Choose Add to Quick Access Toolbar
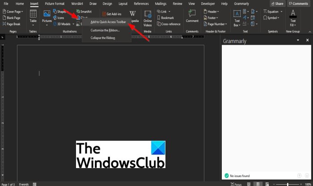The image size is (313, 186). (108, 22)
